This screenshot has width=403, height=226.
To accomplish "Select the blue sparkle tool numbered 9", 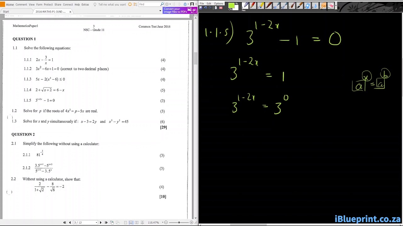I will tap(307, 6).
